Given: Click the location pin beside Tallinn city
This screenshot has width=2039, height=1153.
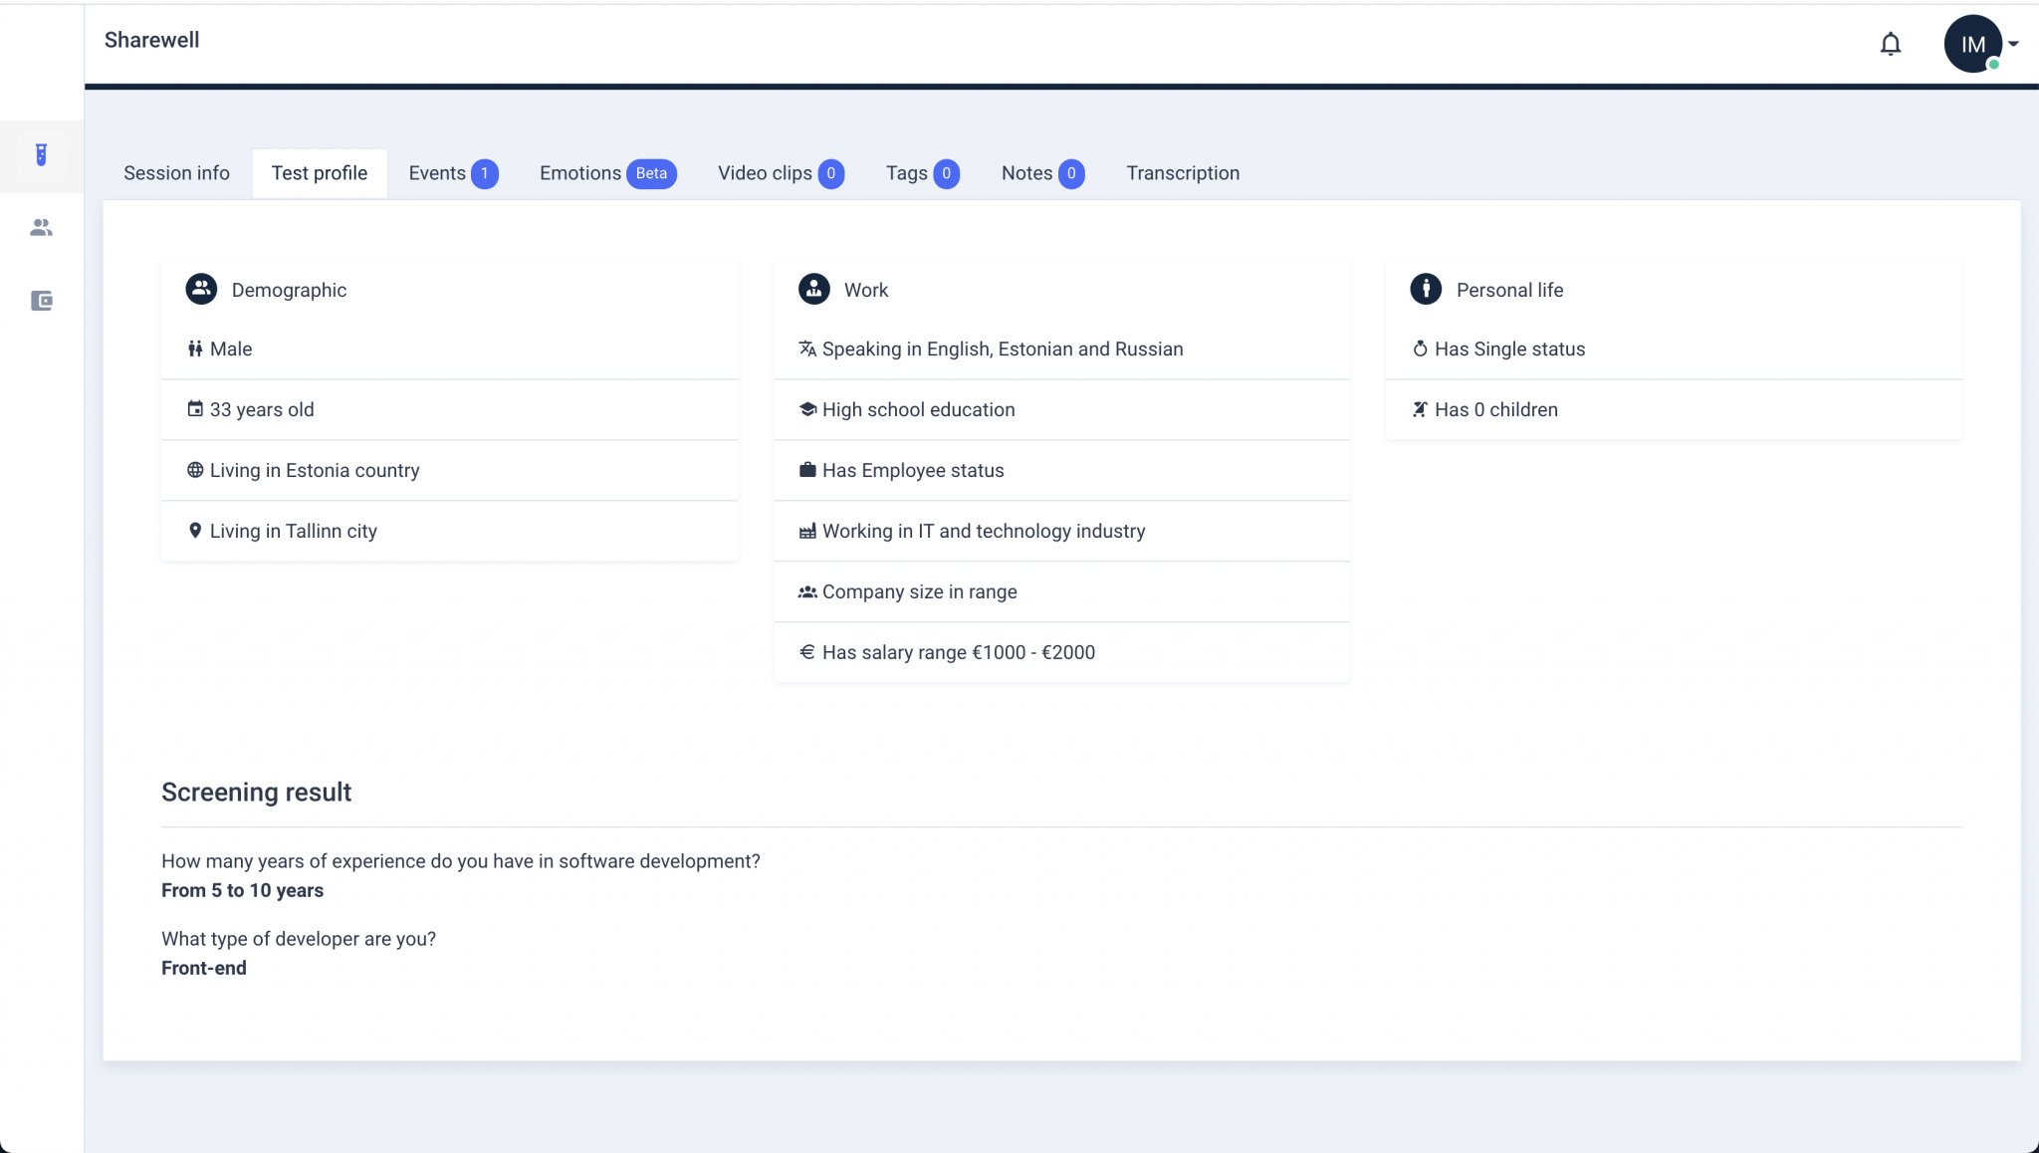Looking at the screenshot, I should click(195, 531).
